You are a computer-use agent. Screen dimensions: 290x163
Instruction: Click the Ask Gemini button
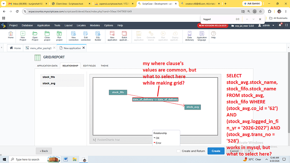pos(252,3)
